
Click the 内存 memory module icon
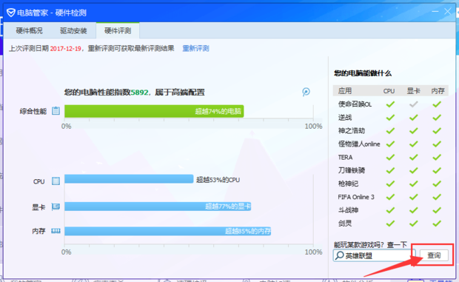coord(56,231)
